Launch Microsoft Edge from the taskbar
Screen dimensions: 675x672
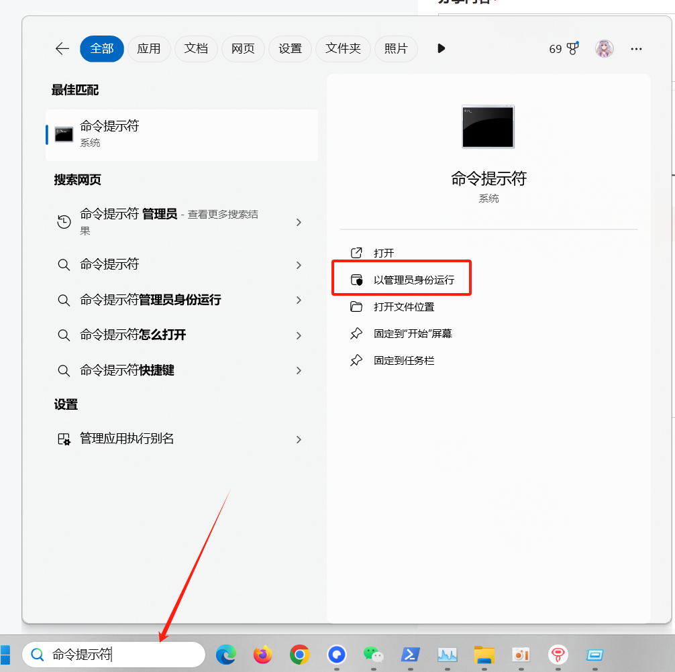point(225,655)
